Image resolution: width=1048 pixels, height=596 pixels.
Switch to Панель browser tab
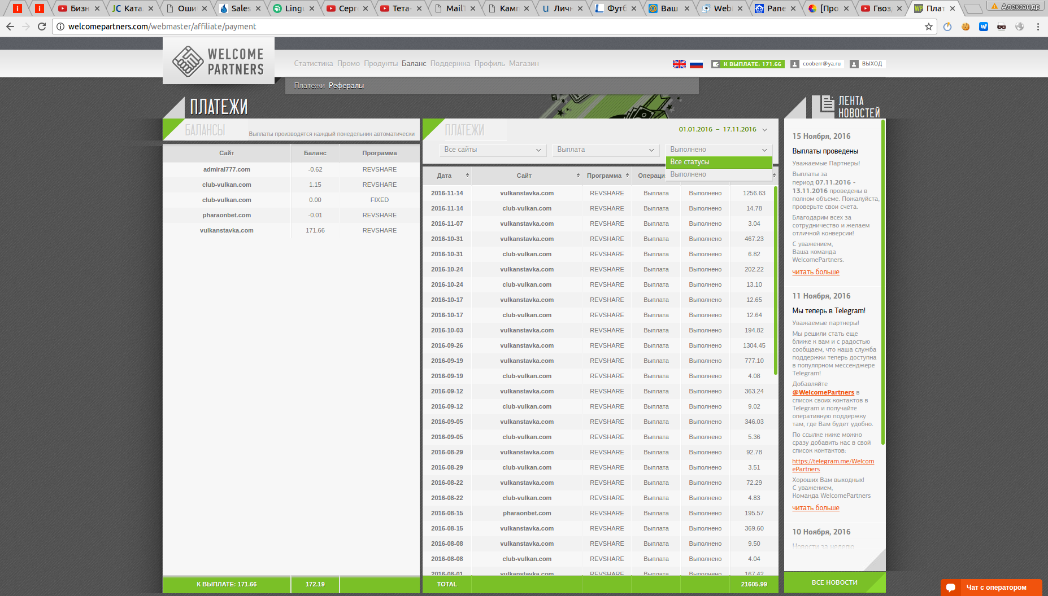pyautogui.click(x=776, y=8)
